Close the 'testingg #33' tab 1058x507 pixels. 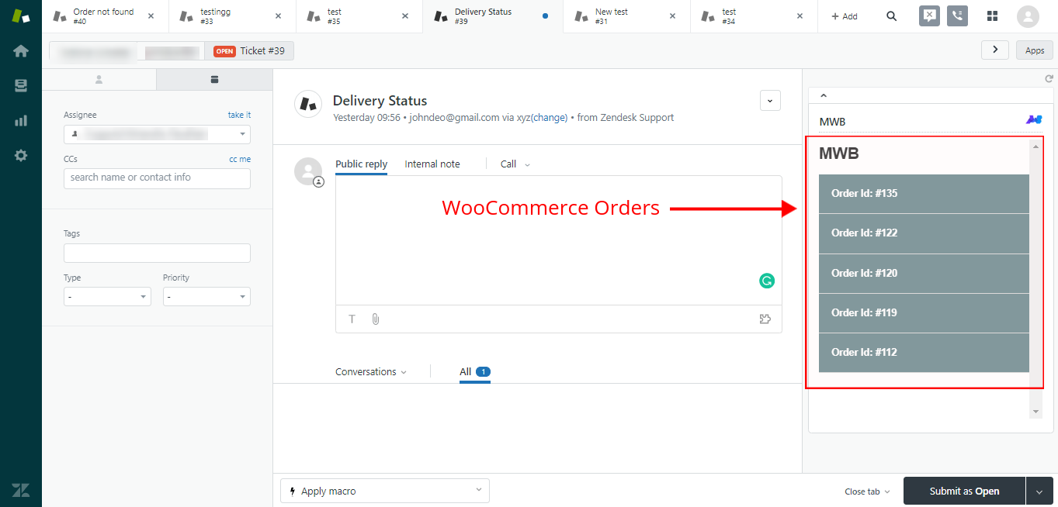(278, 16)
